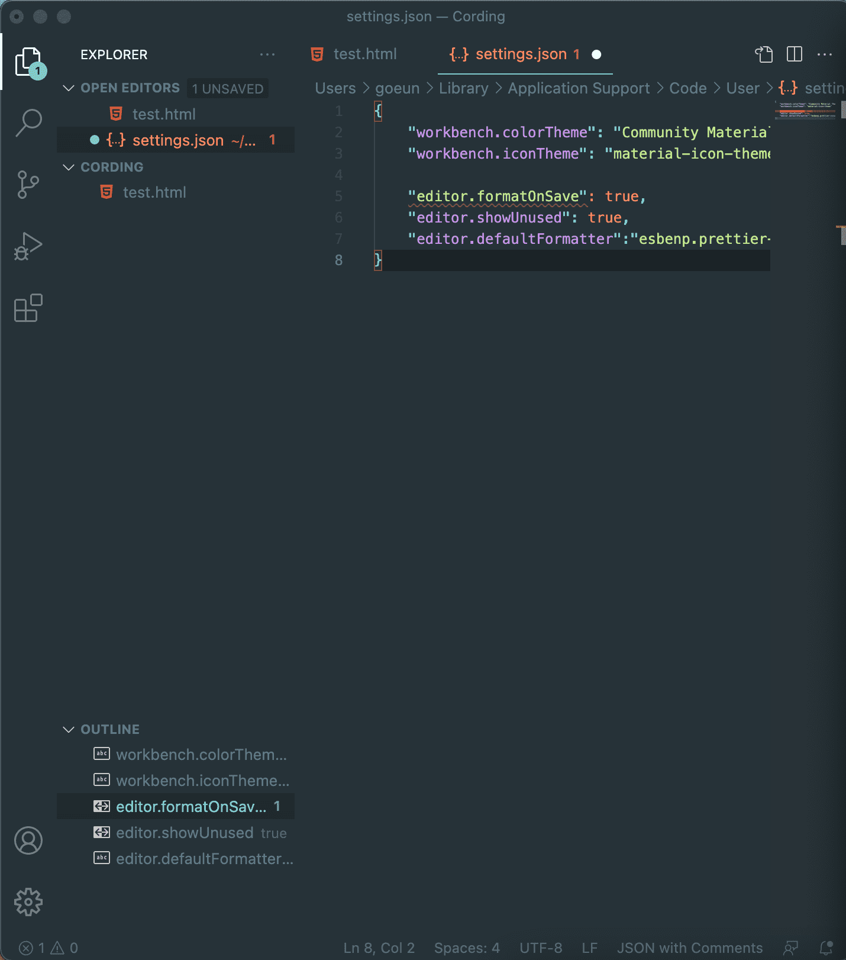This screenshot has height=960, width=846.
Task: Collapse the Outline section
Action: click(x=69, y=730)
